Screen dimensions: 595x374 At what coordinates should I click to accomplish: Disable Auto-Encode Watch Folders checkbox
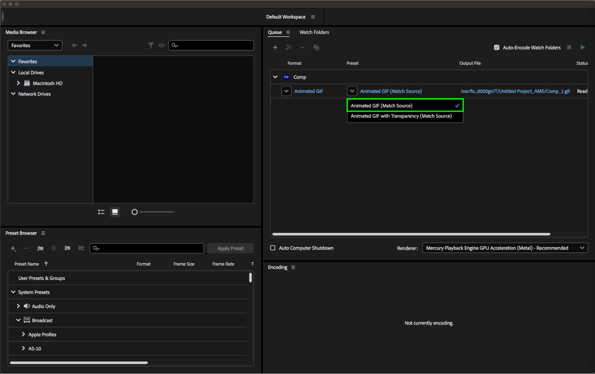(x=496, y=47)
